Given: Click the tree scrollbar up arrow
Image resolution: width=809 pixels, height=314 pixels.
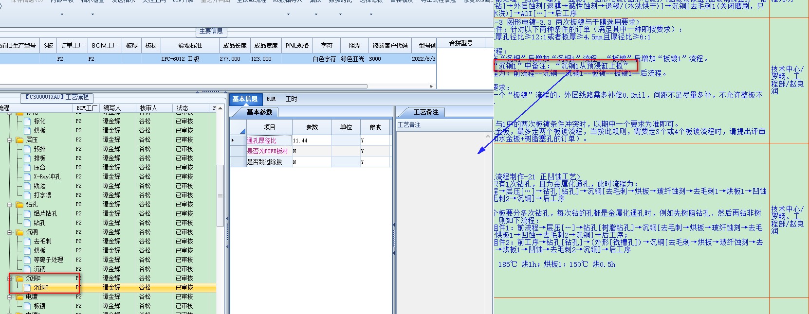Looking at the screenshot, I should [x=220, y=108].
